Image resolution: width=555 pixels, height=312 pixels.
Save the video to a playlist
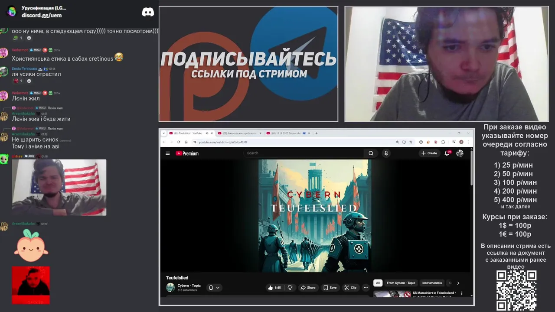pos(330,287)
